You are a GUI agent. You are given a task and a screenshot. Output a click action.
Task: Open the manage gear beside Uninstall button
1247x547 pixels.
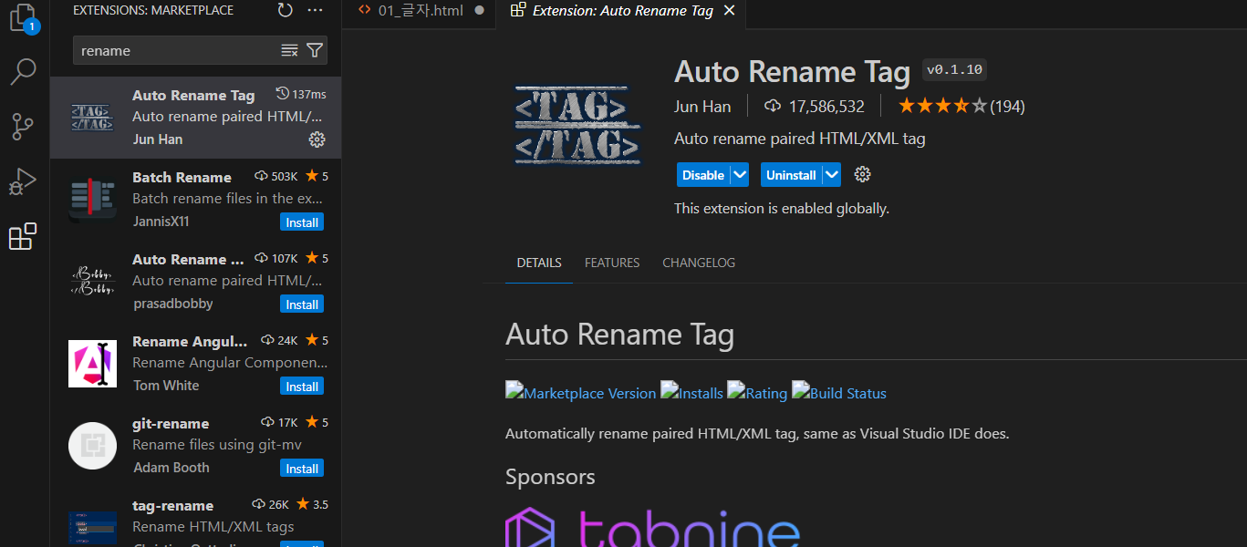point(862,174)
